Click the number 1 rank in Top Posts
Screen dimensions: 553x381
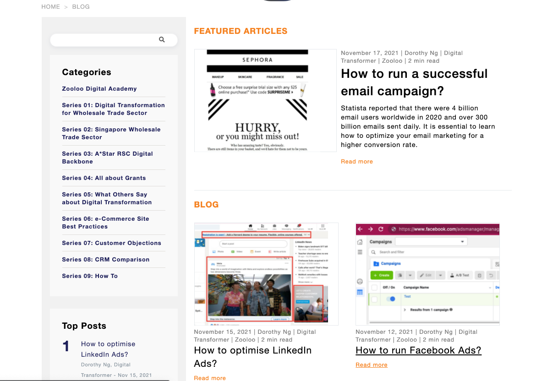pyautogui.click(x=66, y=347)
